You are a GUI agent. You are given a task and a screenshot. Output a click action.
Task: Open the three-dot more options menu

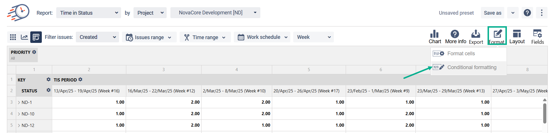point(542,13)
